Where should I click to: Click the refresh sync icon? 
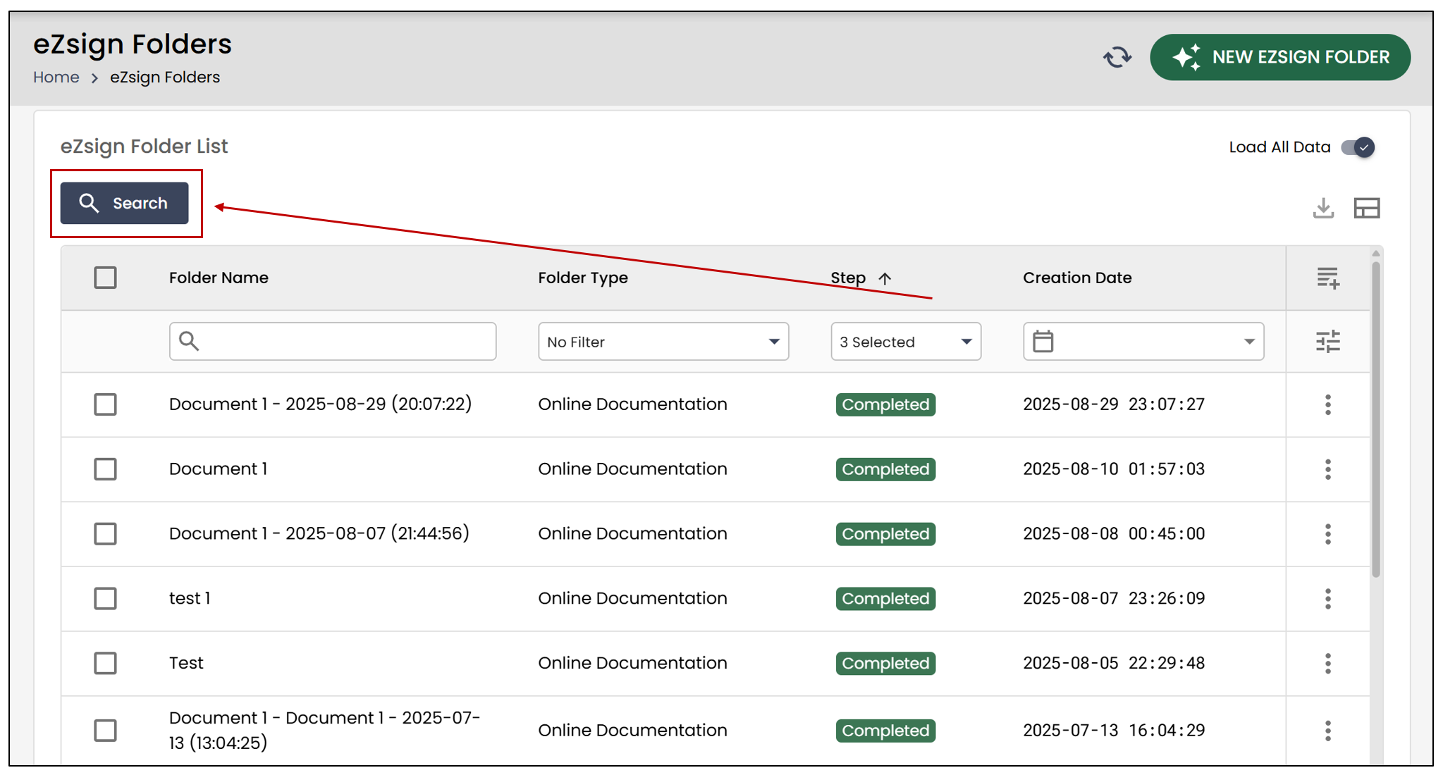tap(1117, 57)
